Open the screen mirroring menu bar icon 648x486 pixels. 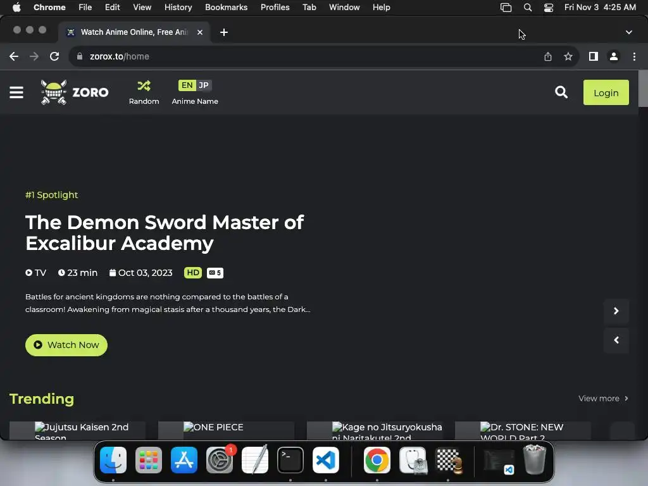click(x=506, y=8)
